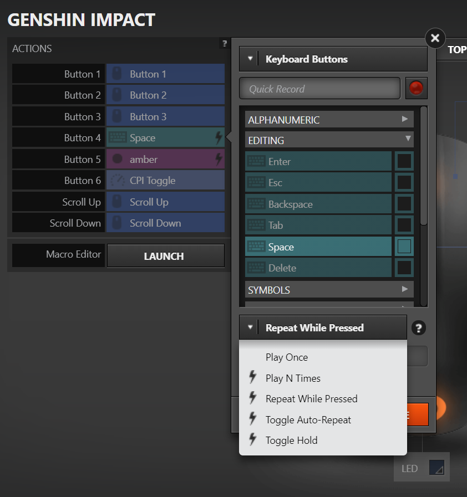Viewport: 467px width, 497px height.
Task: Click the mouse icon in the Button 2 action
Action: (117, 95)
